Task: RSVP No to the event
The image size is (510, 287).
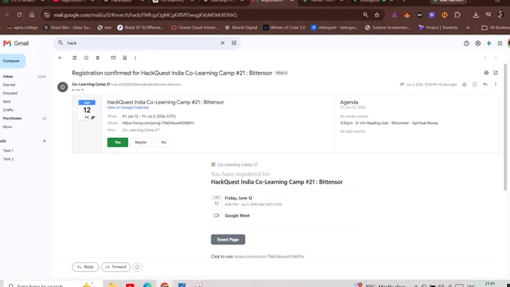Action: tap(163, 142)
